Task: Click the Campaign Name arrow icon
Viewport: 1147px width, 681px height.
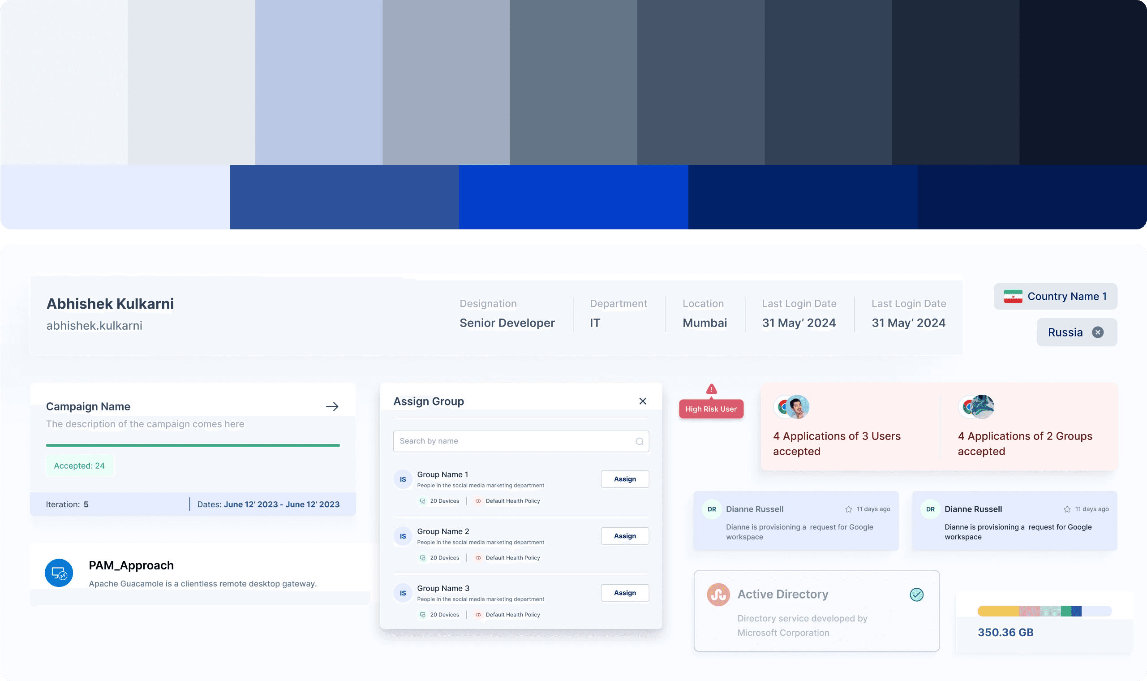Action: click(332, 406)
